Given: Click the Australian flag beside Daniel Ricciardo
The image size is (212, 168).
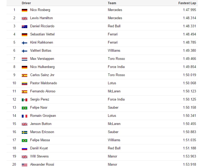Looking at the screenshot, I should 24,27.
